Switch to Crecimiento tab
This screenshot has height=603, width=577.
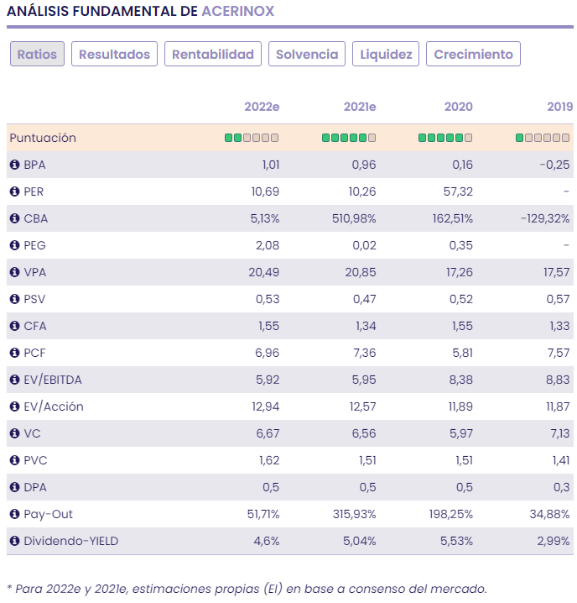click(x=473, y=54)
